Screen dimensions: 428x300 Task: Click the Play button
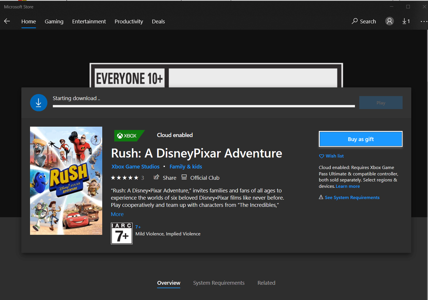[381, 103]
